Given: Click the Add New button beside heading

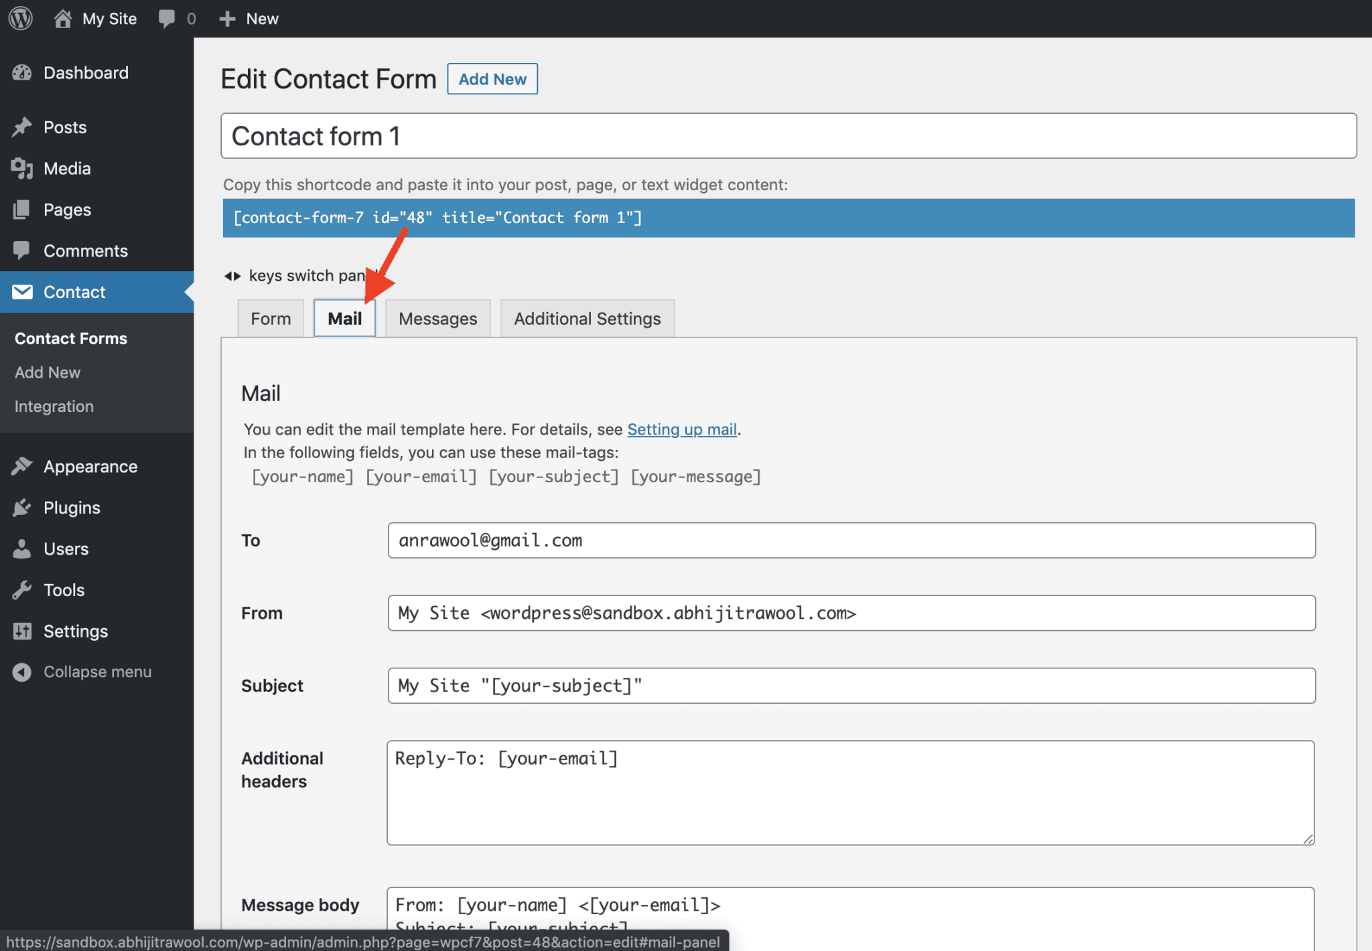Looking at the screenshot, I should pyautogui.click(x=492, y=79).
